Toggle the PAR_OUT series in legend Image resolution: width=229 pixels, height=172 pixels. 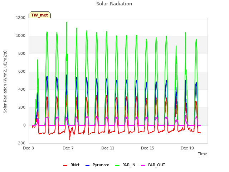153,165
